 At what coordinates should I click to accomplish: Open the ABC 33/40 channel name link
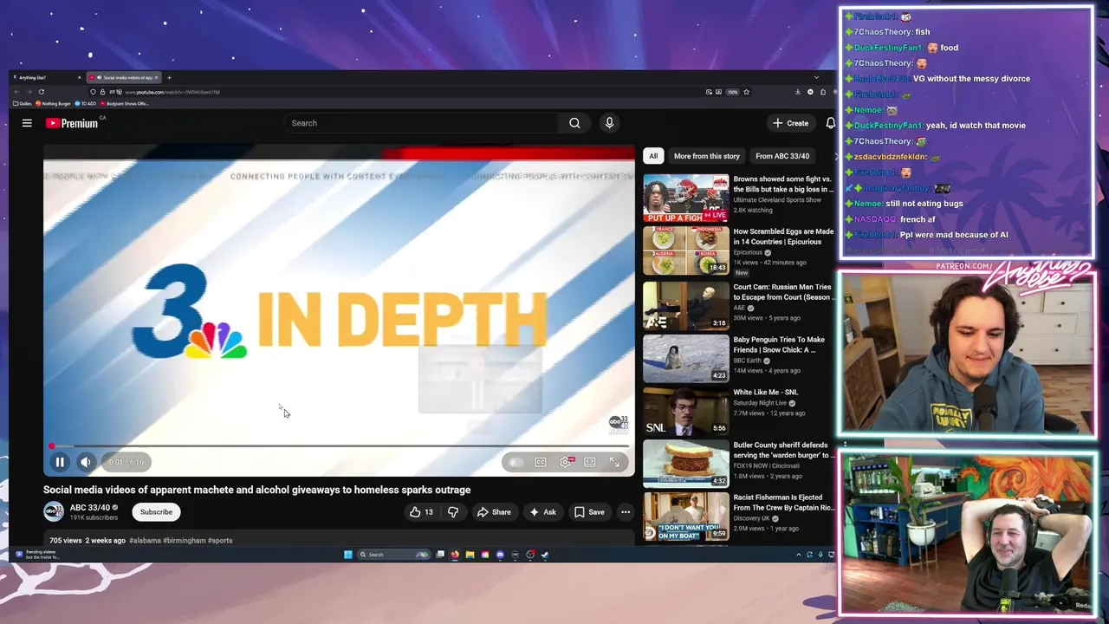[x=90, y=508]
